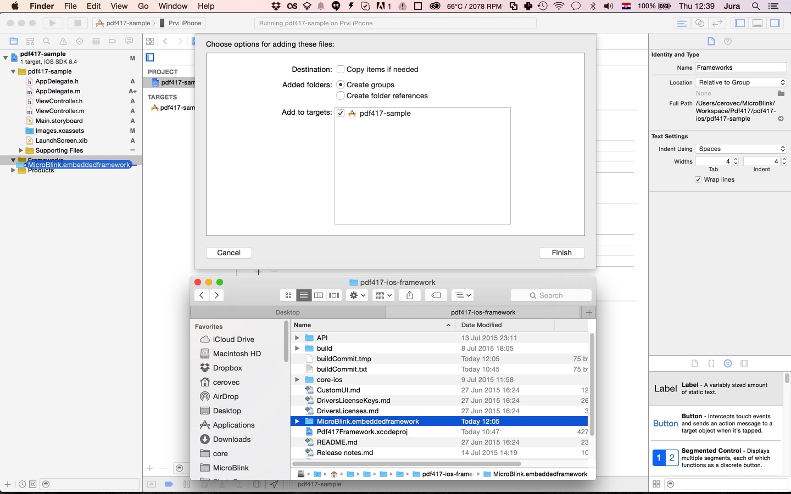Screen dimensions: 791x494
Task: Increment the Tab width stepper
Action: click(x=736, y=159)
